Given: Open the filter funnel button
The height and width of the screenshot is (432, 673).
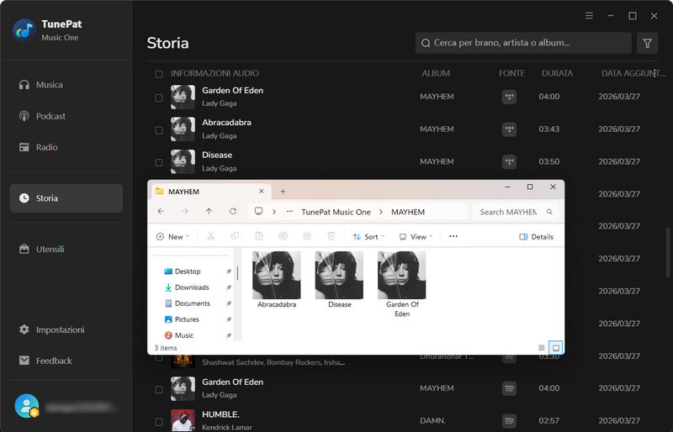Looking at the screenshot, I should coord(647,43).
